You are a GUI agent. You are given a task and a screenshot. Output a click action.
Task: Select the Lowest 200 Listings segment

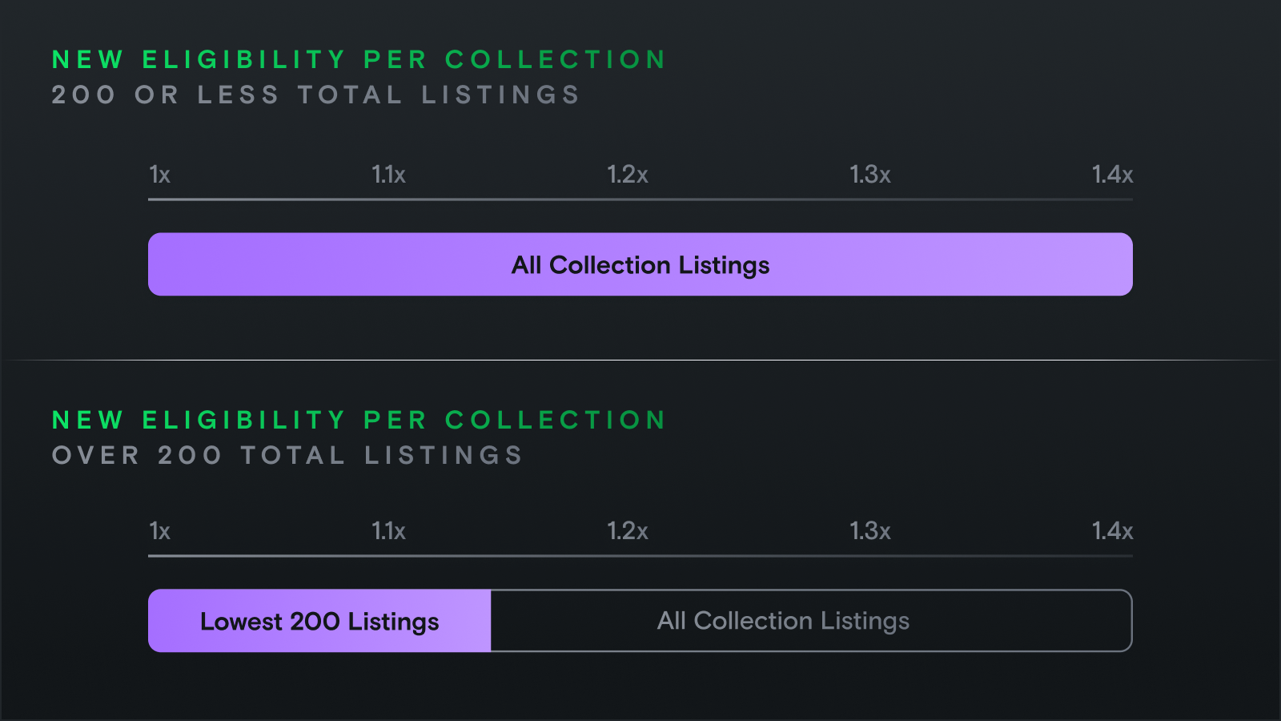point(319,621)
